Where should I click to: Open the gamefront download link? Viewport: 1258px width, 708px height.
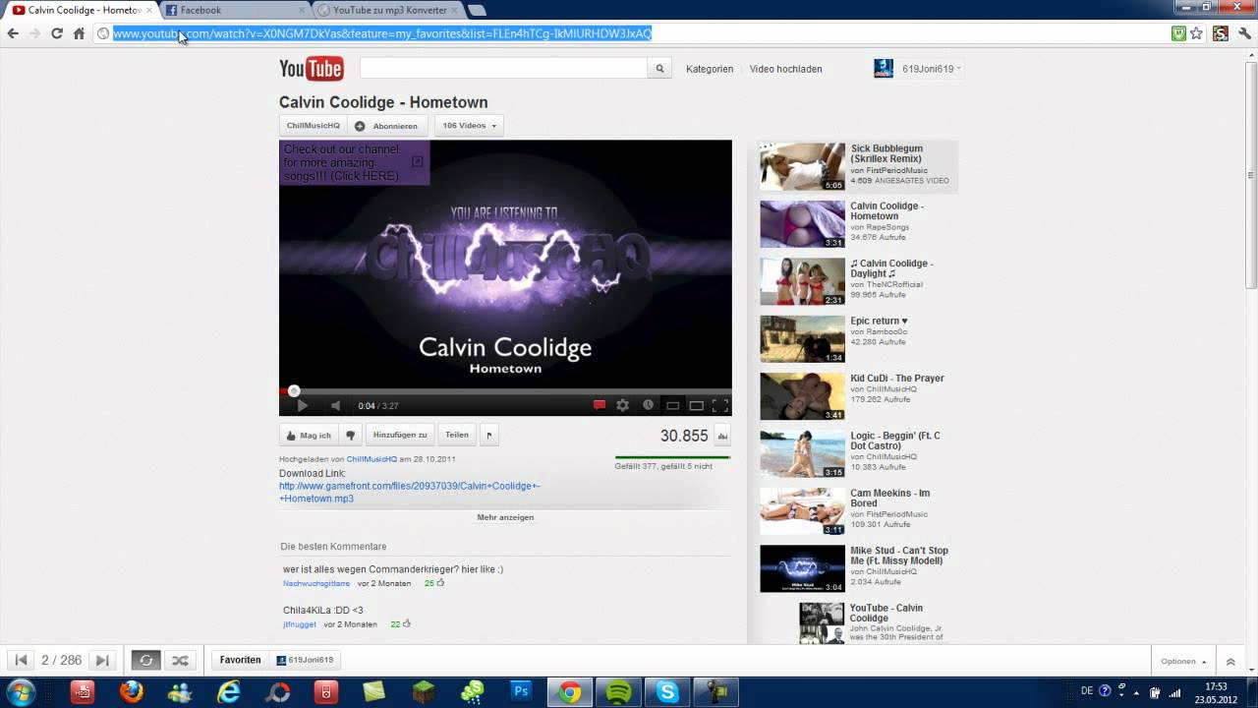[x=409, y=492]
